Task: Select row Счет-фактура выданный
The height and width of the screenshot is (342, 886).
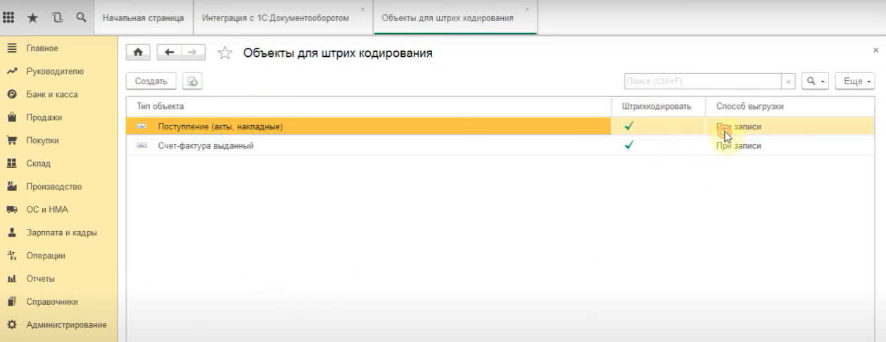Action: pyautogui.click(x=500, y=145)
